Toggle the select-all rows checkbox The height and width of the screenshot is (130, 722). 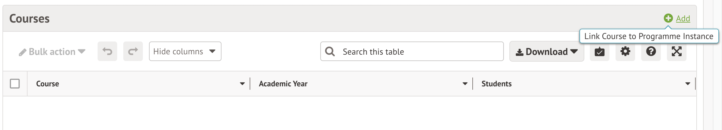pyautogui.click(x=15, y=84)
